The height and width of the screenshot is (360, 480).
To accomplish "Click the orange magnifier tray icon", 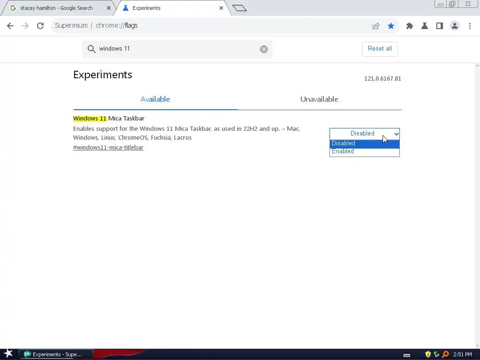I will (x=445, y=354).
